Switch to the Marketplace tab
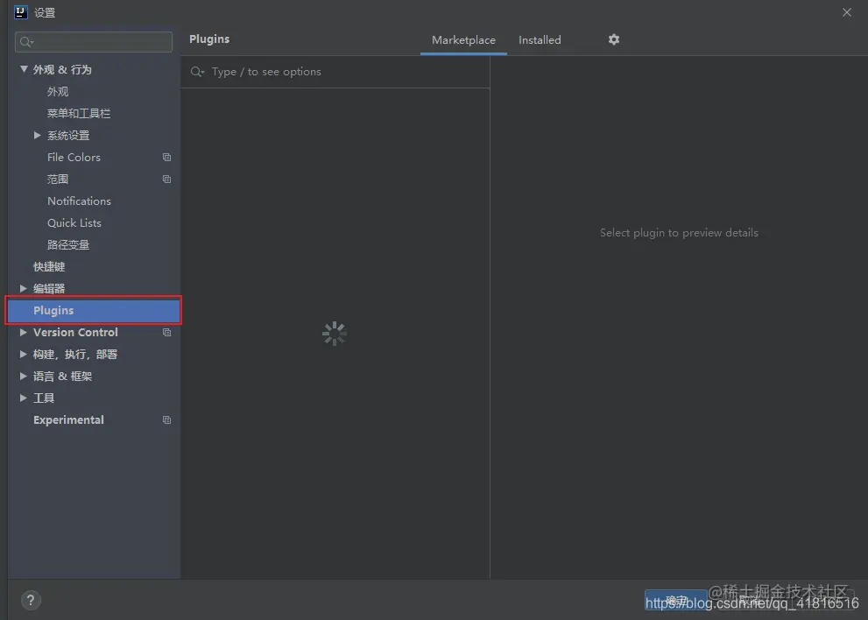Viewport: 868px width, 620px height. [x=463, y=40]
